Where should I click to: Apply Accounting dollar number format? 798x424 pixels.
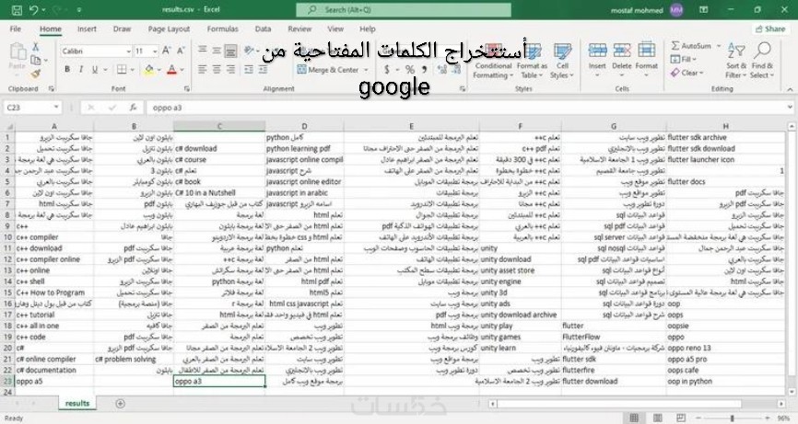pyautogui.click(x=387, y=70)
